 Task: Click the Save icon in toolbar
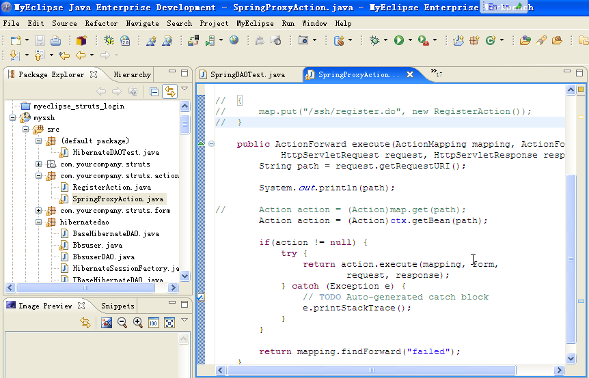click(40, 40)
